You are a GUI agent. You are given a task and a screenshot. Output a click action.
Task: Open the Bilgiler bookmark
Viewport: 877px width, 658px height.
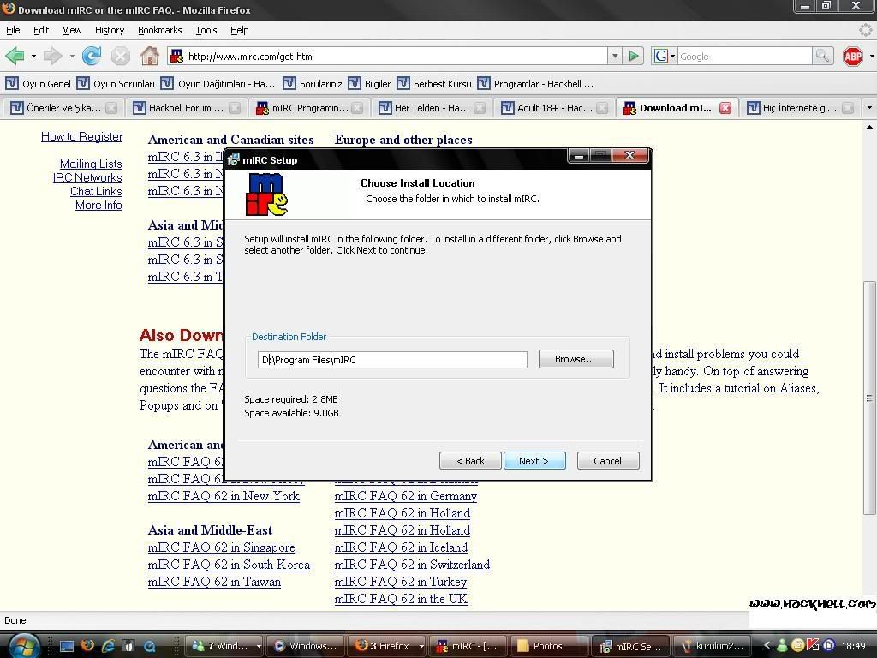pyautogui.click(x=369, y=83)
